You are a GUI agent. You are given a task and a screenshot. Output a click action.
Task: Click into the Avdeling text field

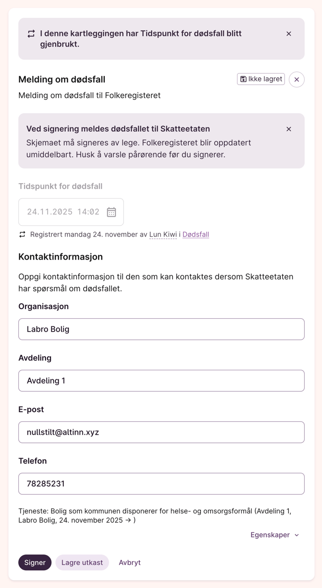pos(161,381)
